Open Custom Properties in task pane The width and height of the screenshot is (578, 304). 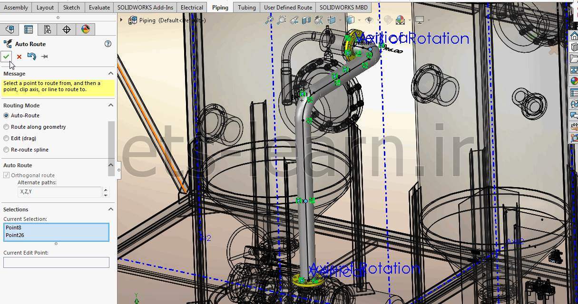pyautogui.click(x=574, y=92)
